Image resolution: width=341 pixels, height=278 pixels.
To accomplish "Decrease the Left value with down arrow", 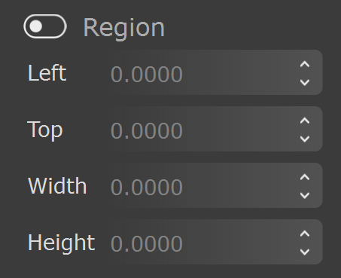I will coord(305,82).
